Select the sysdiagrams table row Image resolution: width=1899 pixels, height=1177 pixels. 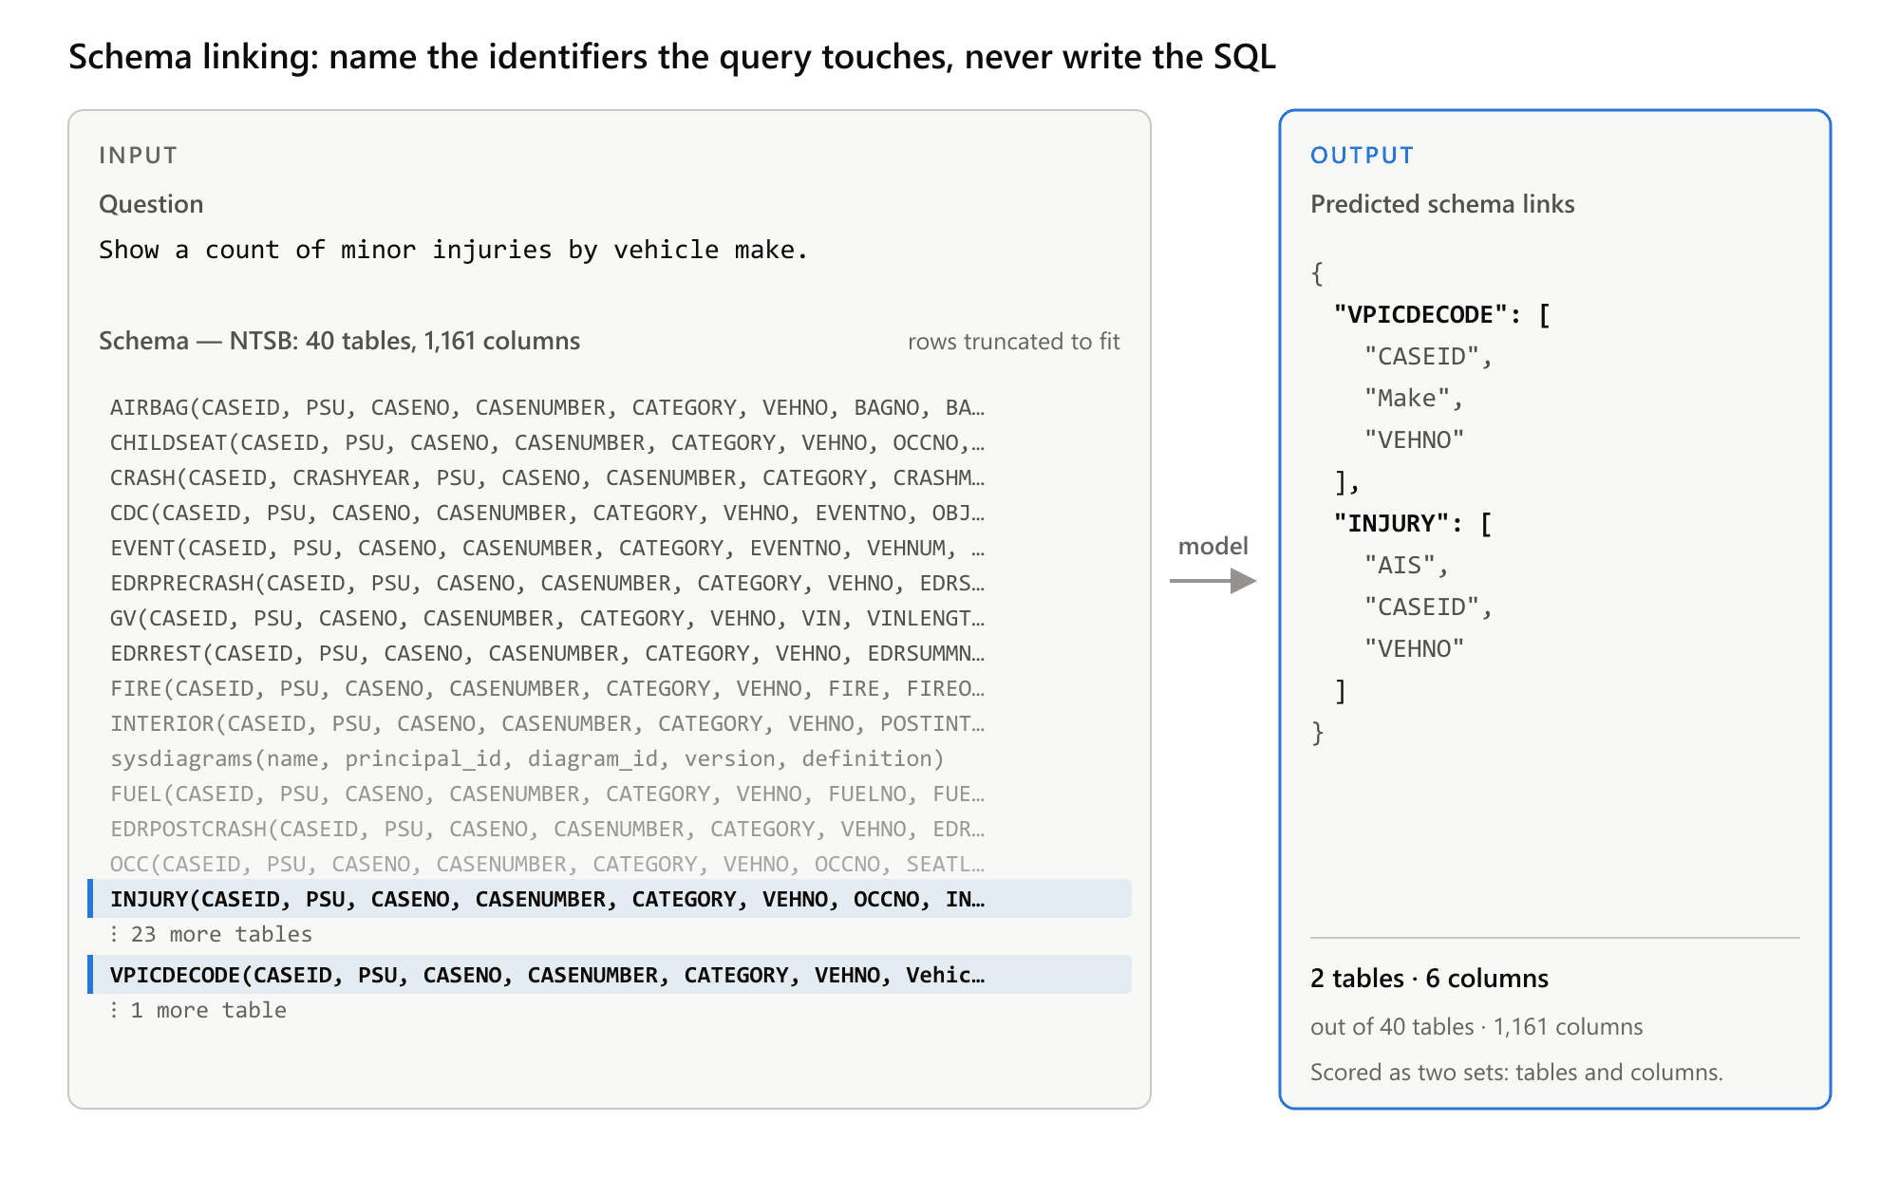click(527, 758)
